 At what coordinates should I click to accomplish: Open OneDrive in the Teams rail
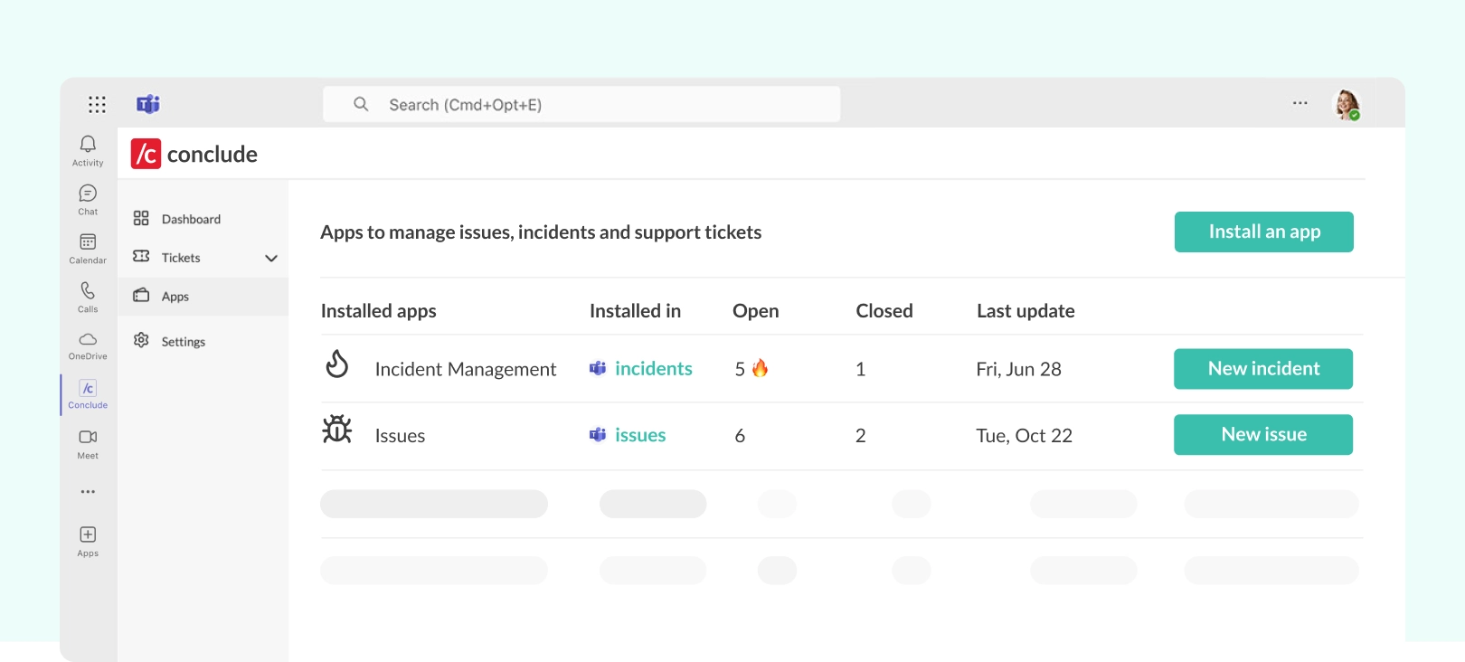[x=88, y=346]
